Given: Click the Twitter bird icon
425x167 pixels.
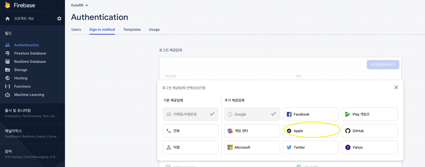Looking at the screenshot, I should point(289,147).
